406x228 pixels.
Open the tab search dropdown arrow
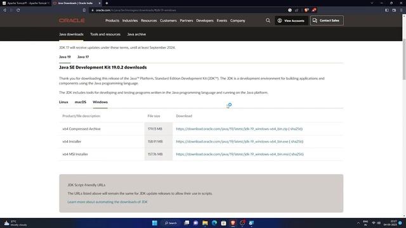tap(372, 3)
